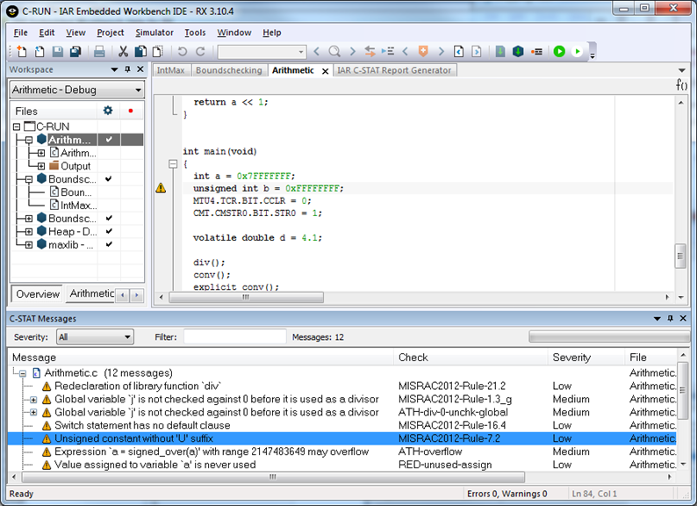The height and width of the screenshot is (506, 697).
Task: Click the C-STAT Filter text field
Action: click(x=234, y=337)
